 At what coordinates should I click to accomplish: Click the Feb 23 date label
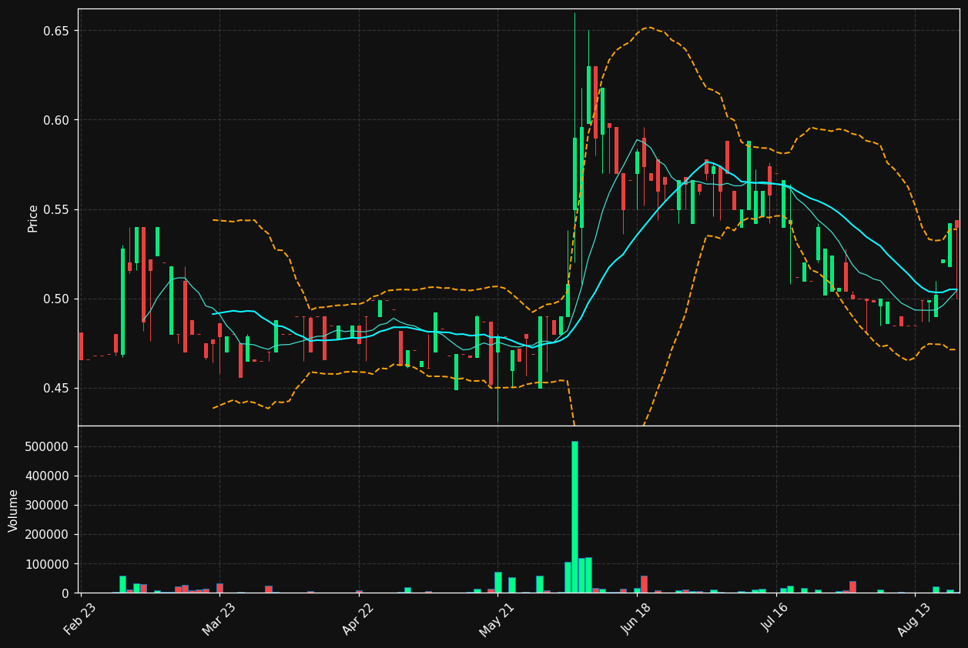[x=80, y=619]
